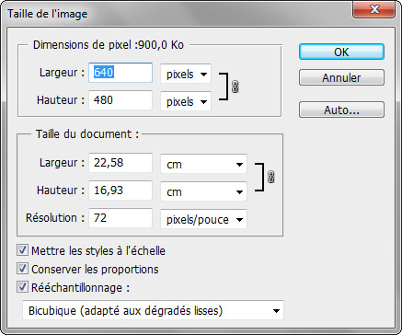Toggle the Mettre les styles à l'échelle checkbox
This screenshot has width=402, height=335.
[x=22, y=250]
